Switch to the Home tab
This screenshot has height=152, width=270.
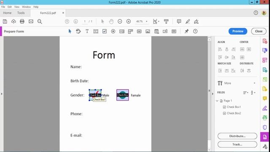click(7, 13)
